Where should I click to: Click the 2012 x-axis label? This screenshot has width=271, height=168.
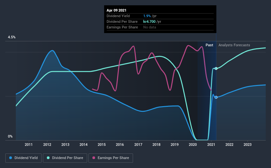click(47, 145)
